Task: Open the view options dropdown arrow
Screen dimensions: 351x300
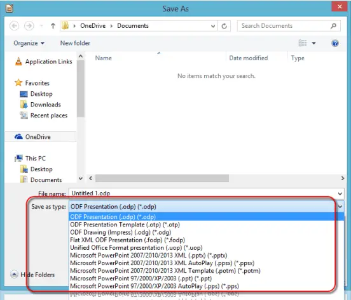Action: [314, 43]
